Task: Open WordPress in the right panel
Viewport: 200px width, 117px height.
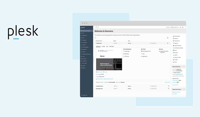Action: click(x=175, y=53)
